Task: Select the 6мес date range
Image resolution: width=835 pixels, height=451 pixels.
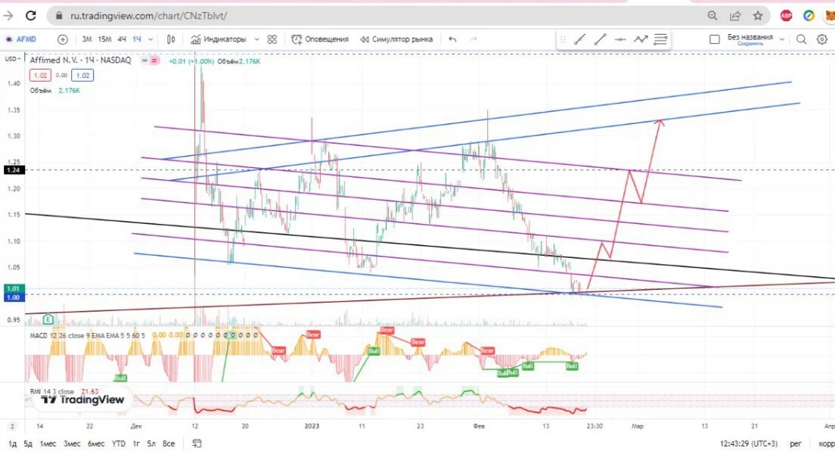Action: (x=96, y=443)
